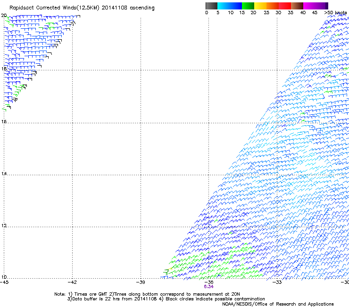
Task: Click the note line beginning '3)Data buffer is 22 hrs'
Action: [166, 299]
